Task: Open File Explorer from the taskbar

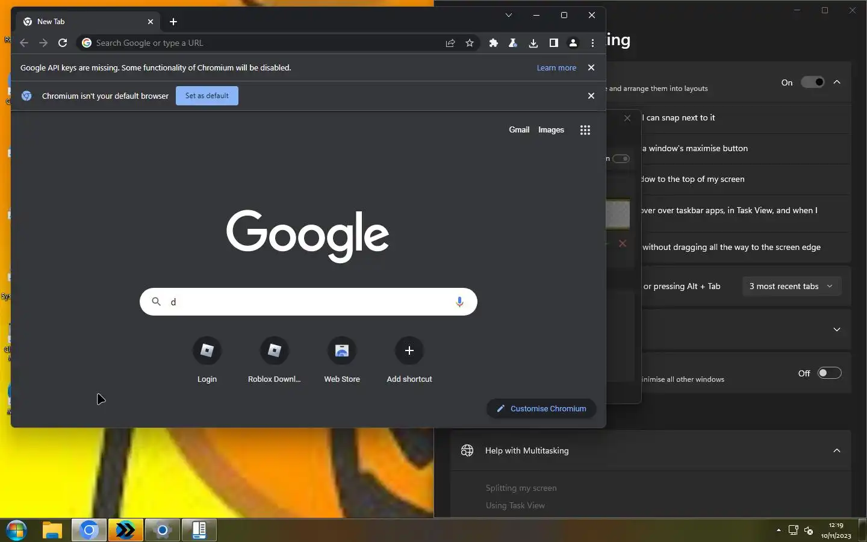Action: [x=53, y=531]
